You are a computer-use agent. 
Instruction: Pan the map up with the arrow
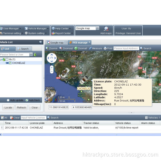52,54
